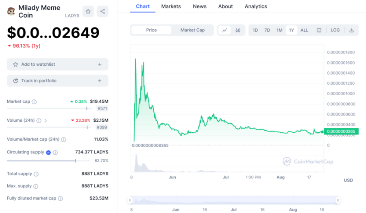Click Max. supply info icon
Screen dimensions: 366x213
(x=36, y=186)
